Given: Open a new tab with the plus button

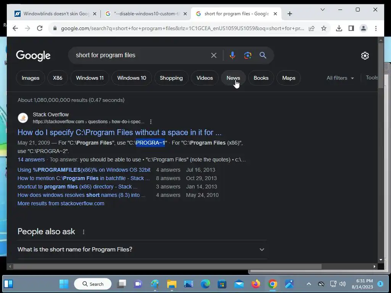Looking at the screenshot, I should click(x=289, y=14).
